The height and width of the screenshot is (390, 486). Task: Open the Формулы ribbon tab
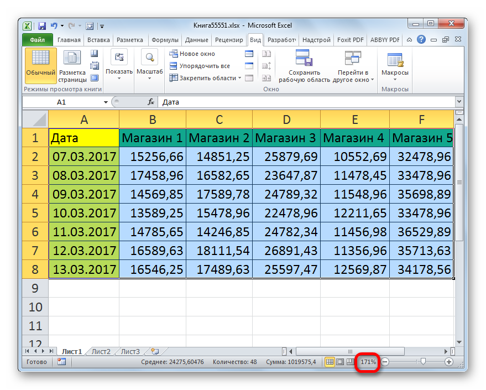(165, 40)
